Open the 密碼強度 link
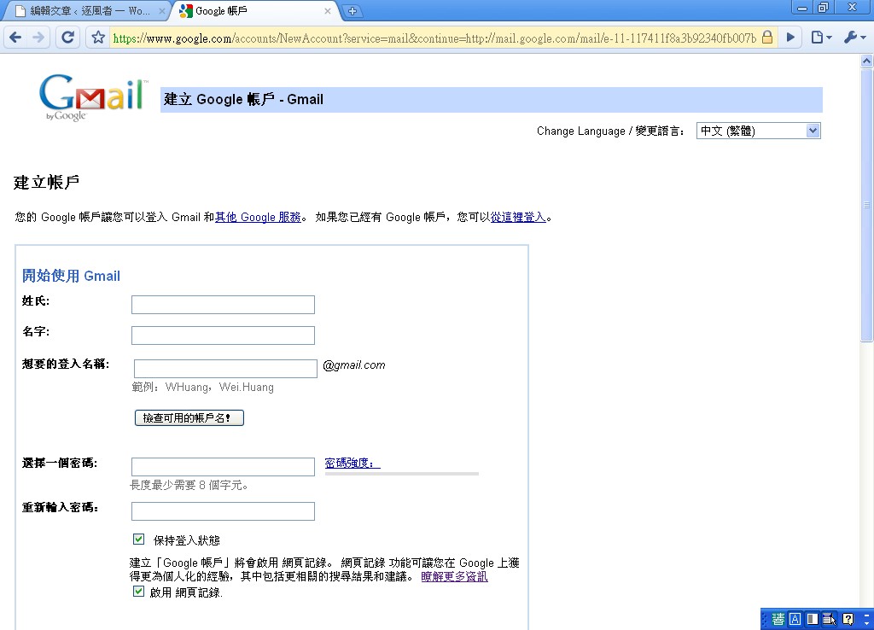 353,463
